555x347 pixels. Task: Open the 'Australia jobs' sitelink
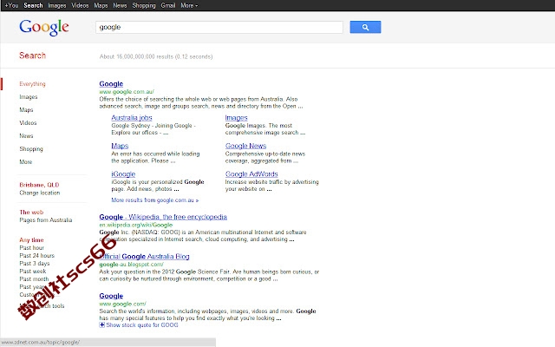coord(132,118)
